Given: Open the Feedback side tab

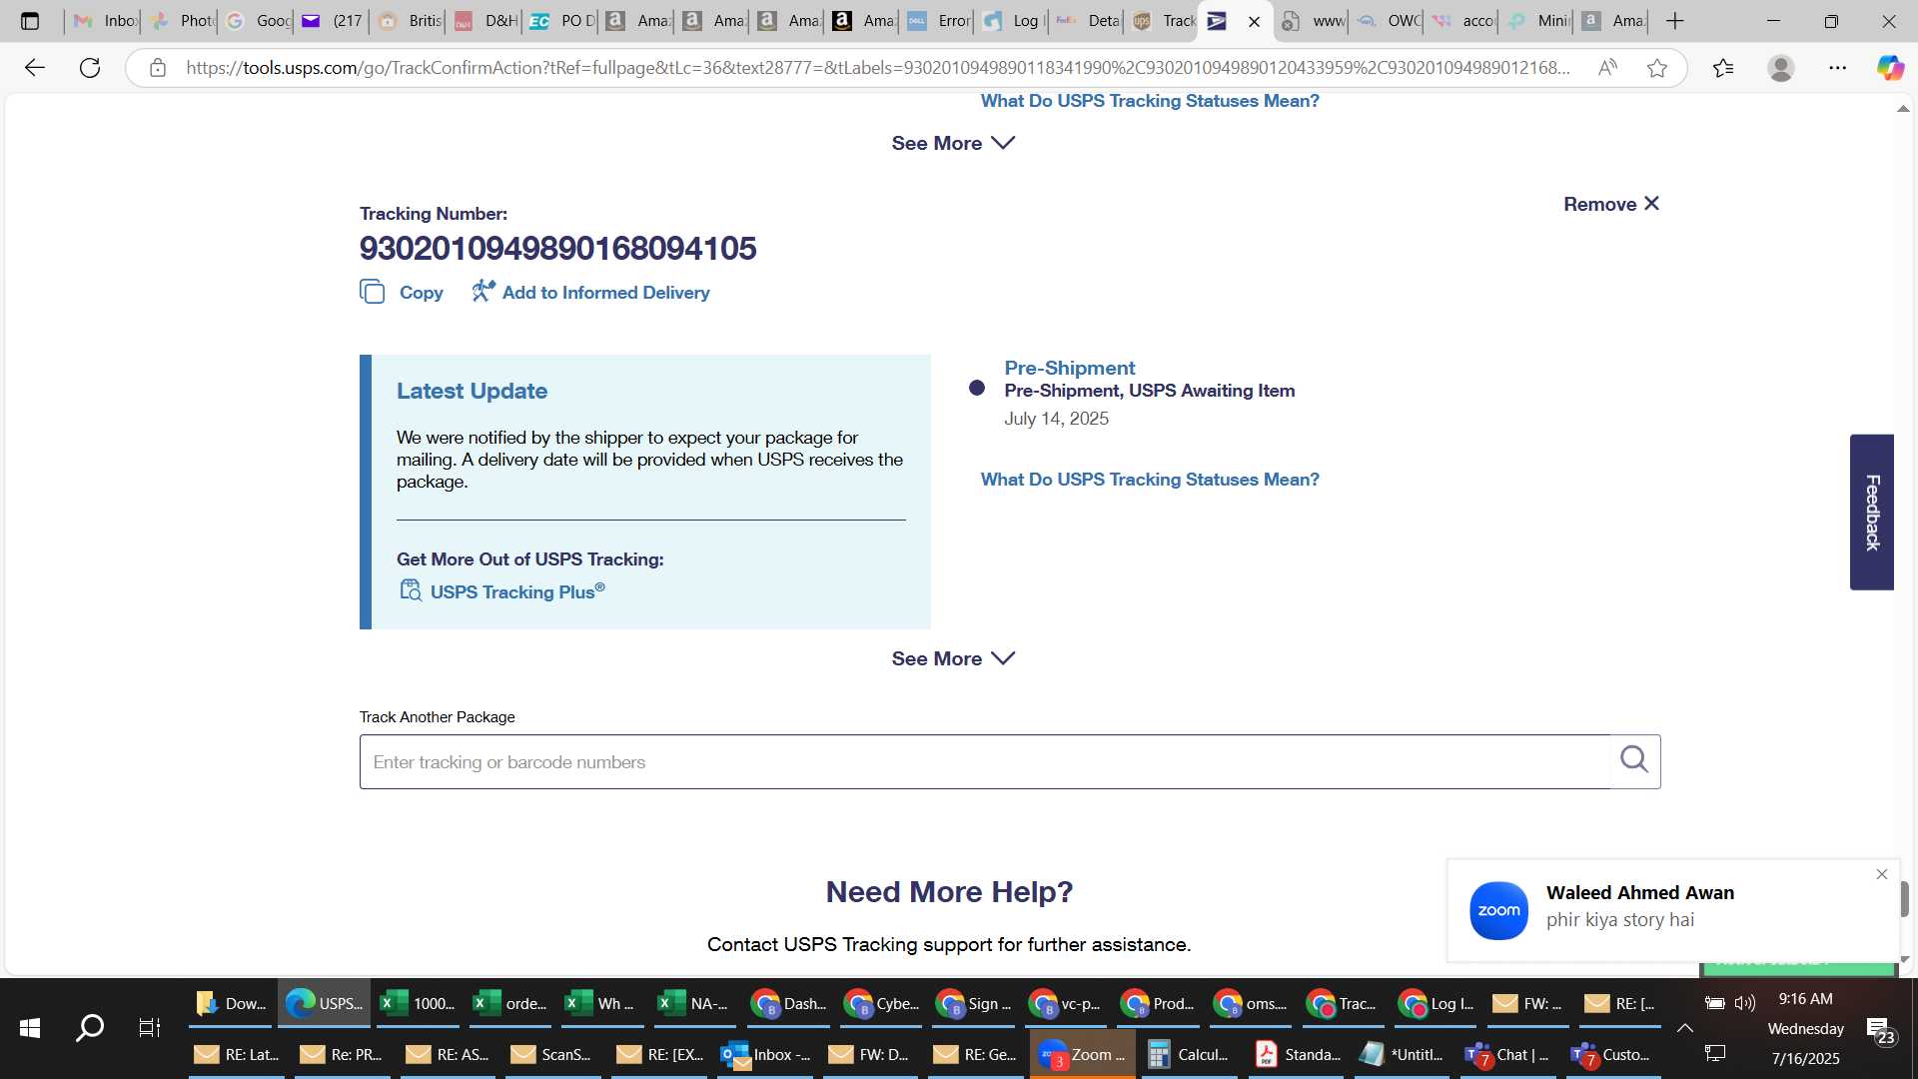Looking at the screenshot, I should tap(1872, 513).
